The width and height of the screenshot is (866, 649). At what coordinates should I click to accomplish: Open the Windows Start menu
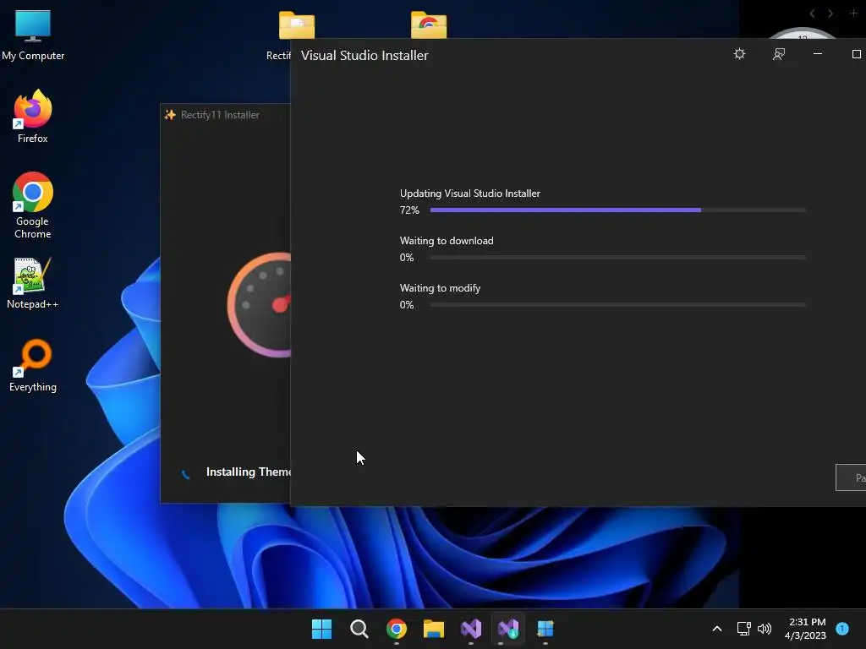point(321,629)
